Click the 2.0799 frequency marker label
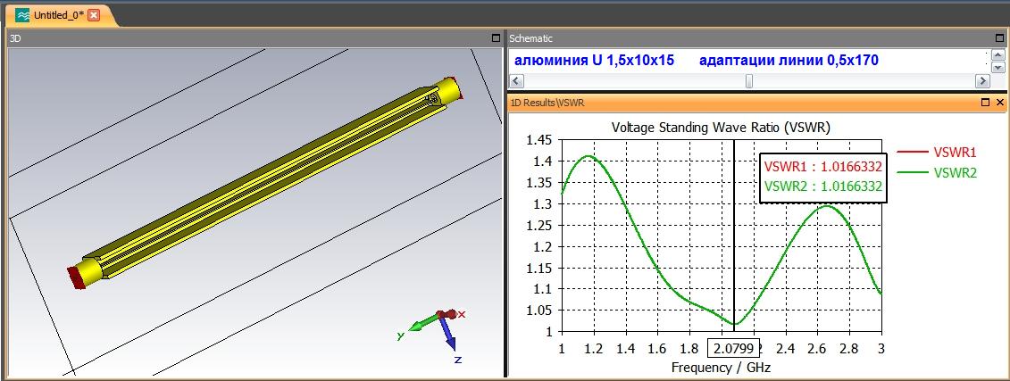Viewport: 1010px width, 381px height. [x=734, y=348]
